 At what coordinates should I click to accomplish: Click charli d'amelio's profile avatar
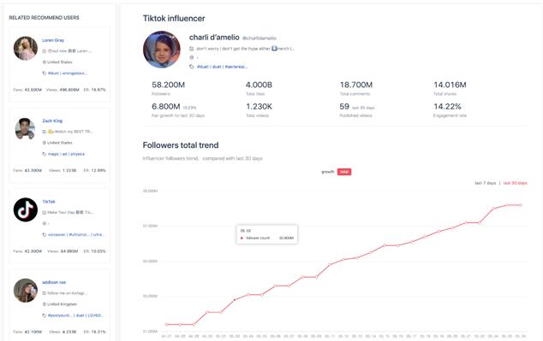[x=162, y=50]
